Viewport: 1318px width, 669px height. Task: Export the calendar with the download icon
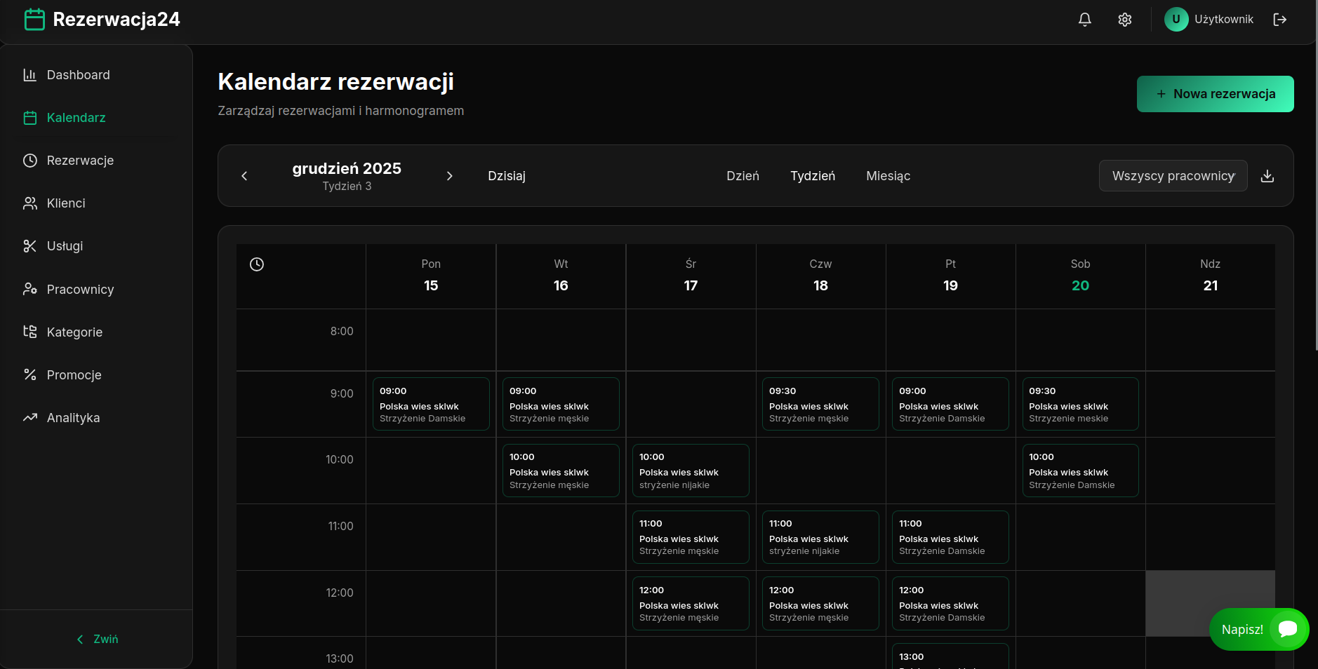(x=1267, y=176)
